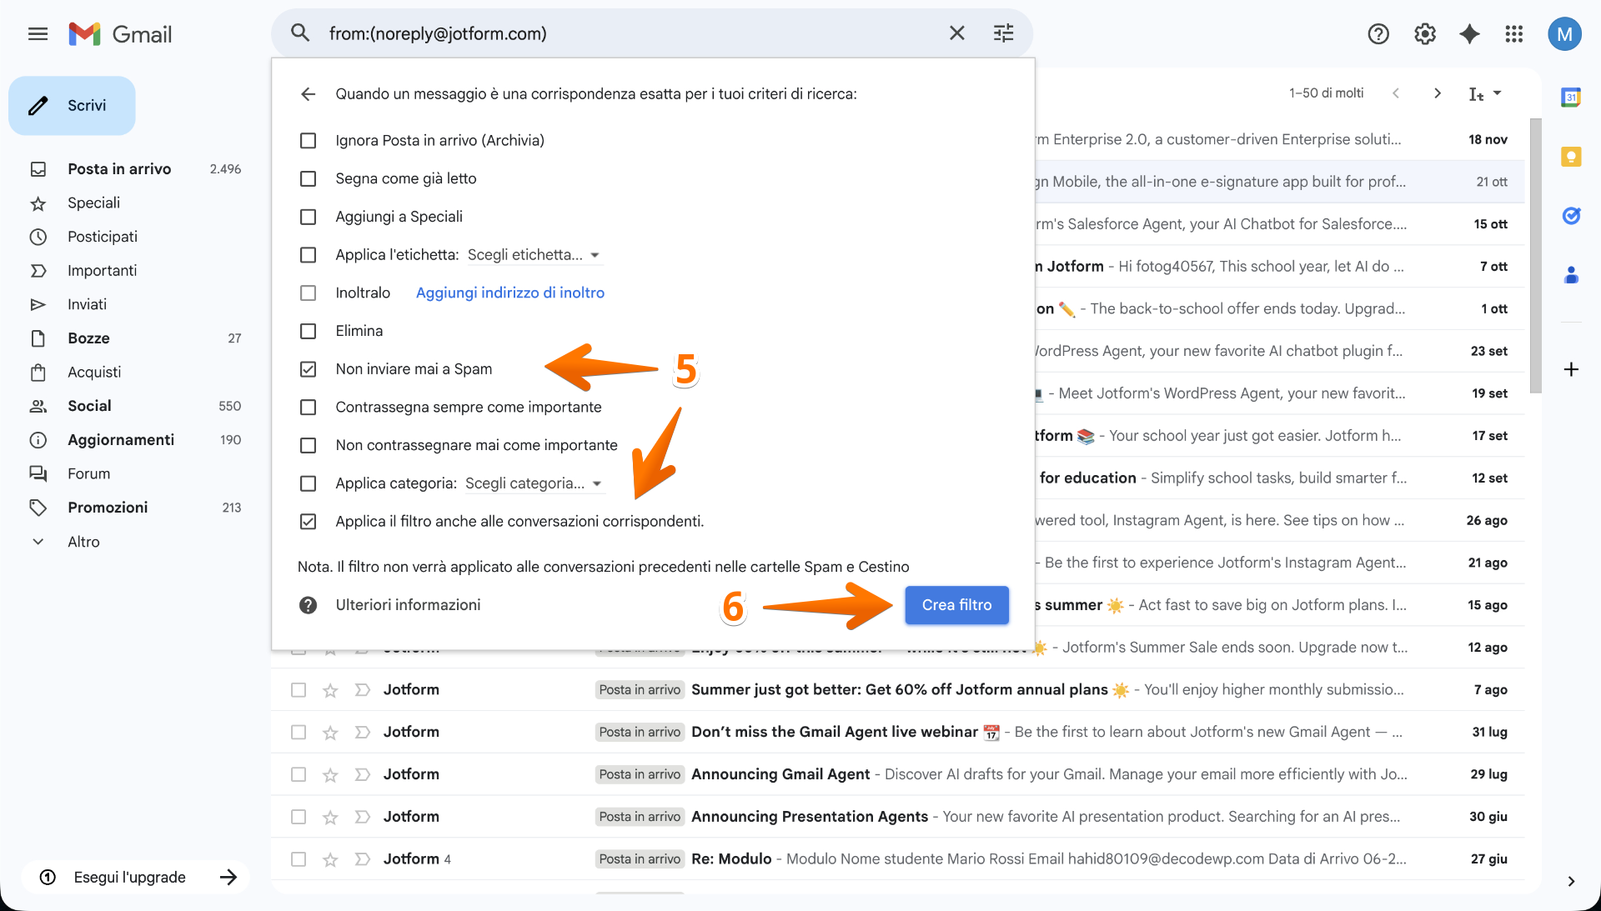Open the Gmail main menu

[x=38, y=34]
